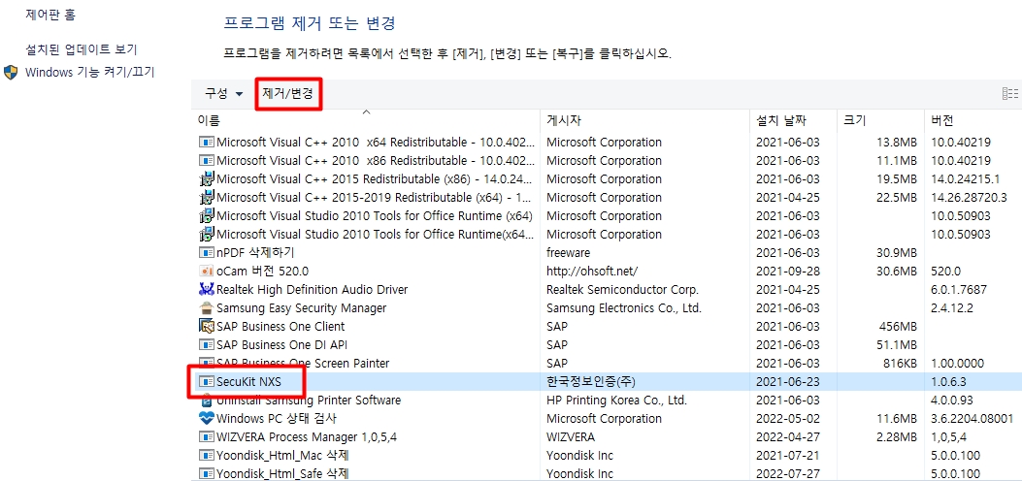This screenshot has width=1022, height=481.
Task: Open 설치된 업데이트 보기 link
Action: [82, 49]
